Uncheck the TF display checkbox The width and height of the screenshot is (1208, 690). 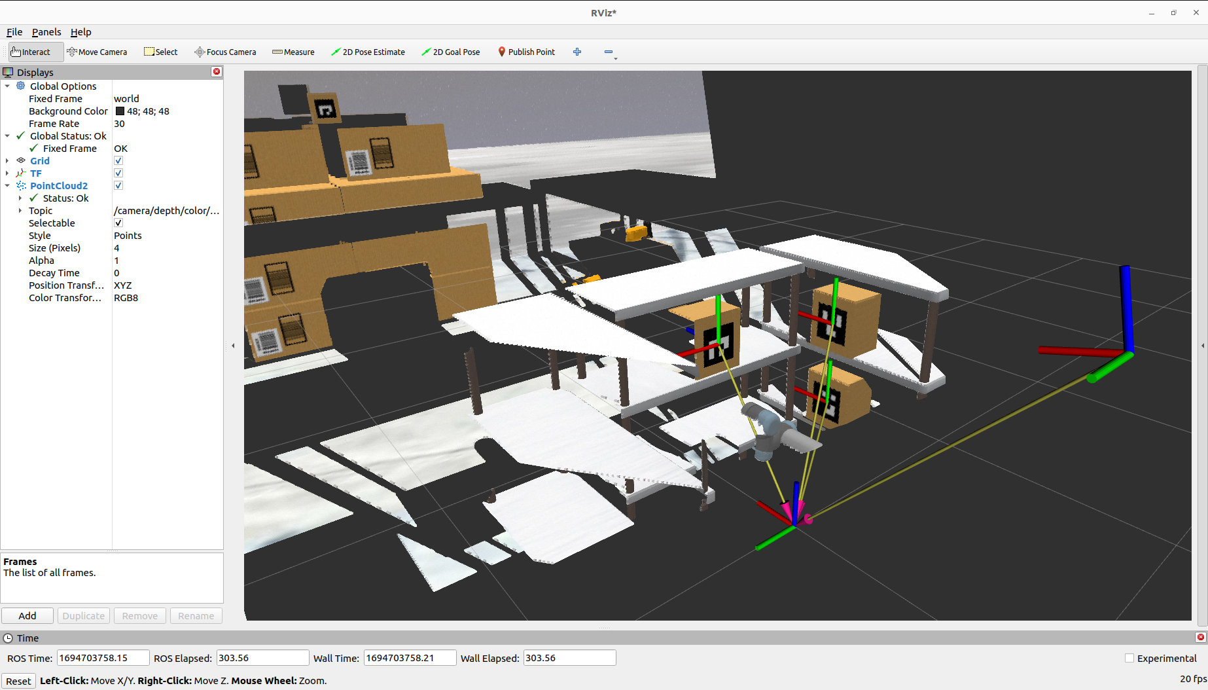click(x=118, y=173)
